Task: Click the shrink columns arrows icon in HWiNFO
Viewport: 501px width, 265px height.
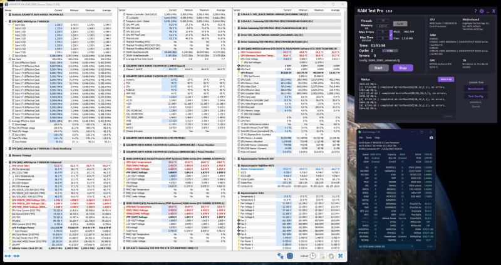Action: [16, 256]
